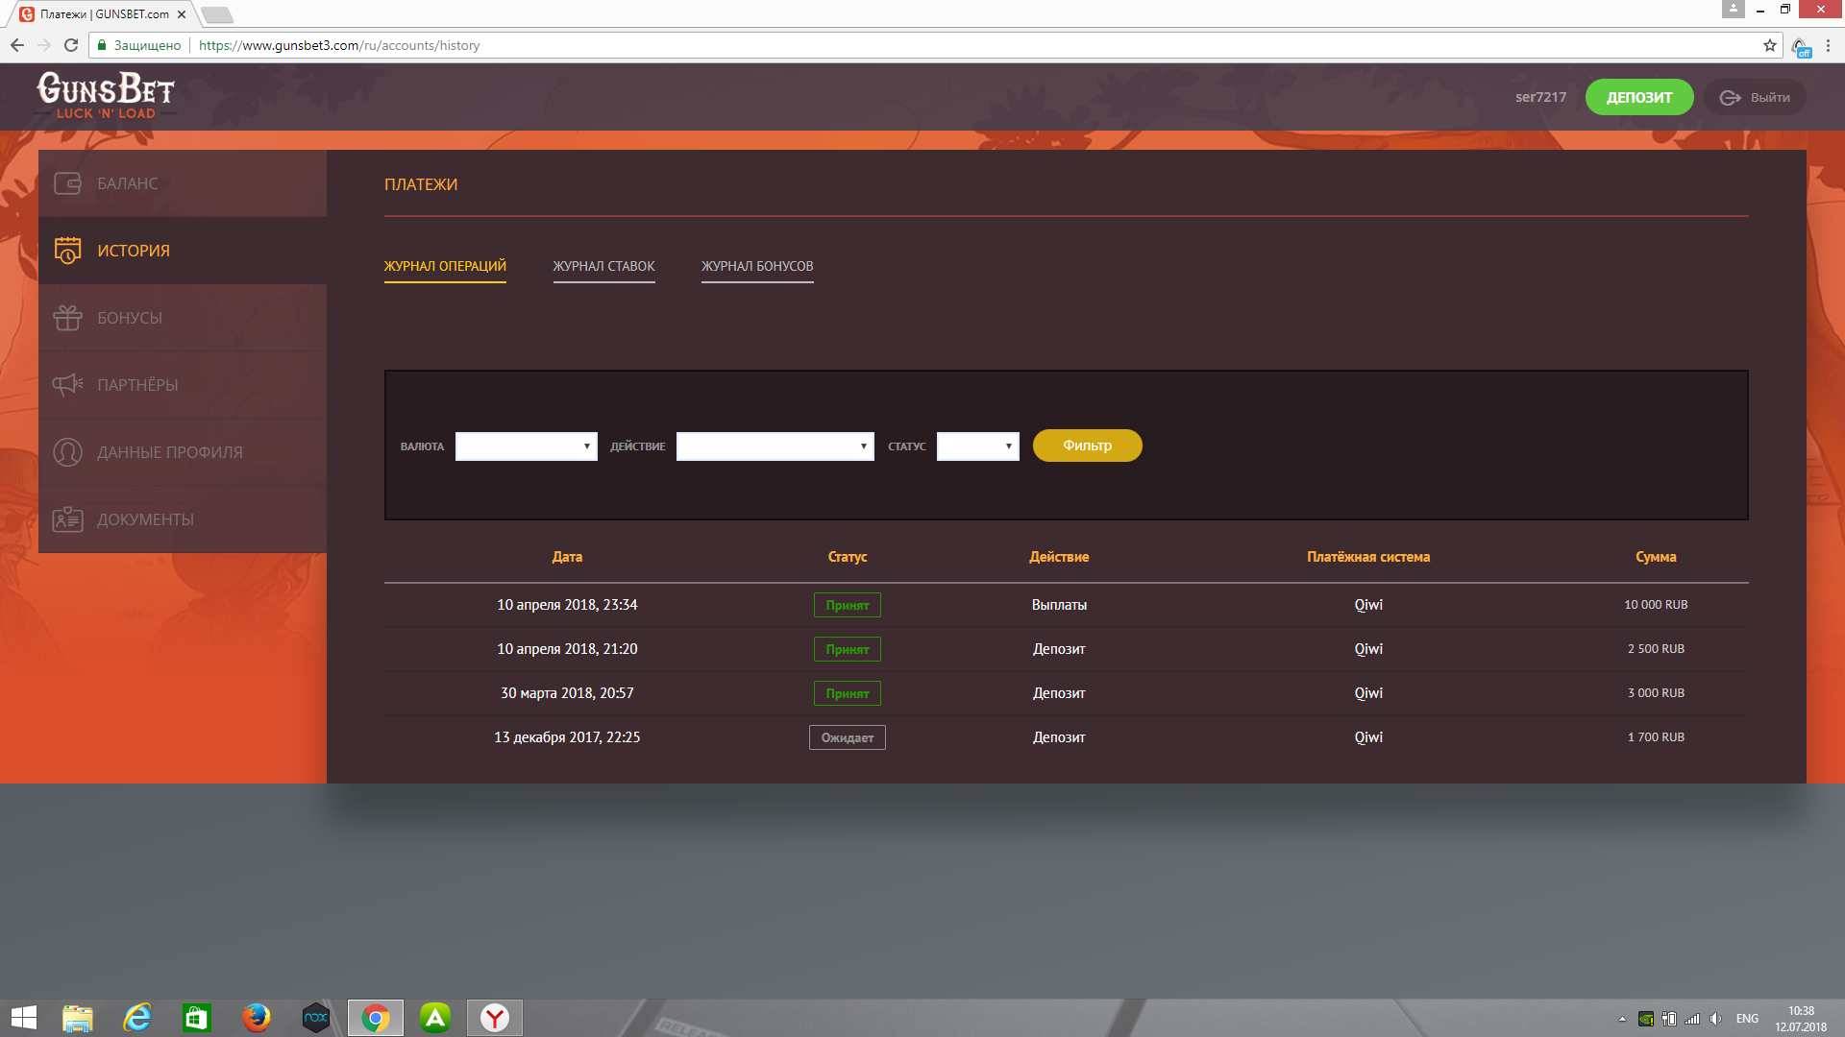Click the user profile icon Данные профиля
This screenshot has width=1845, height=1037.
click(67, 452)
